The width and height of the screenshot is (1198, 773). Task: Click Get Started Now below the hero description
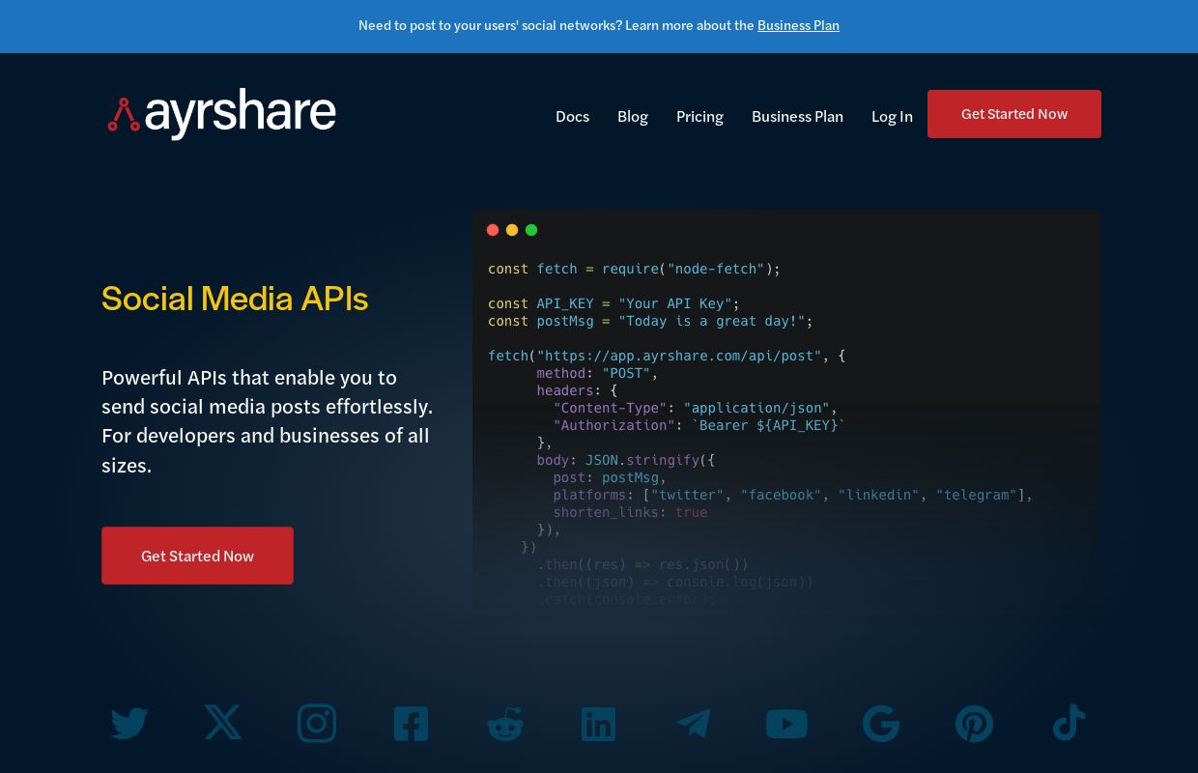197,556
